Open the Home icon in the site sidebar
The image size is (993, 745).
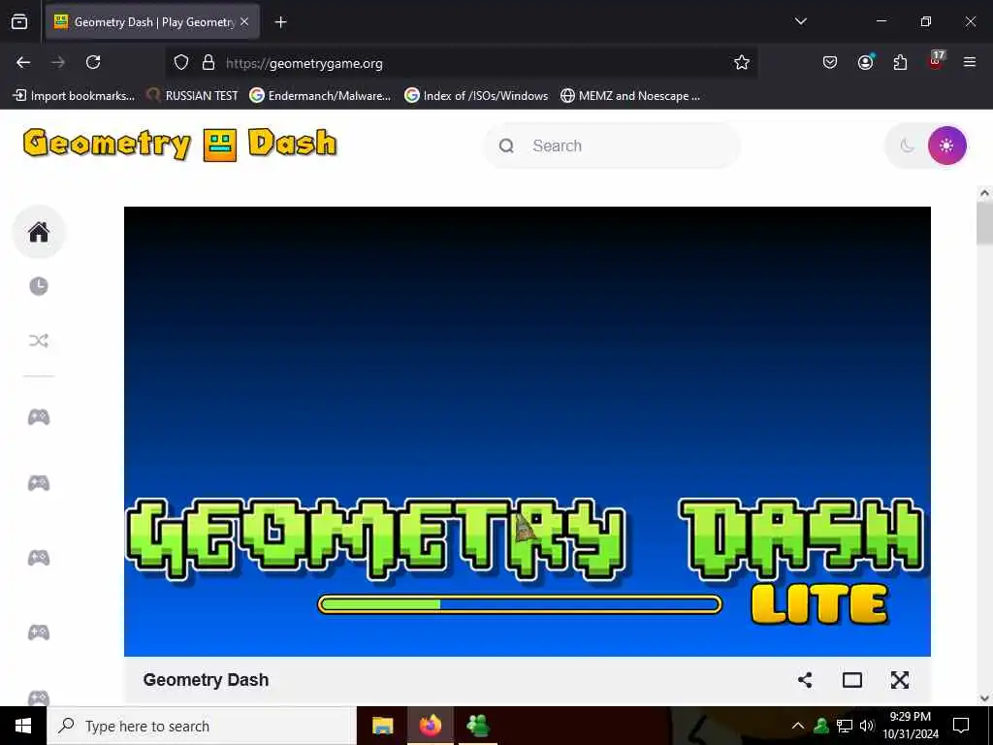[x=39, y=232]
